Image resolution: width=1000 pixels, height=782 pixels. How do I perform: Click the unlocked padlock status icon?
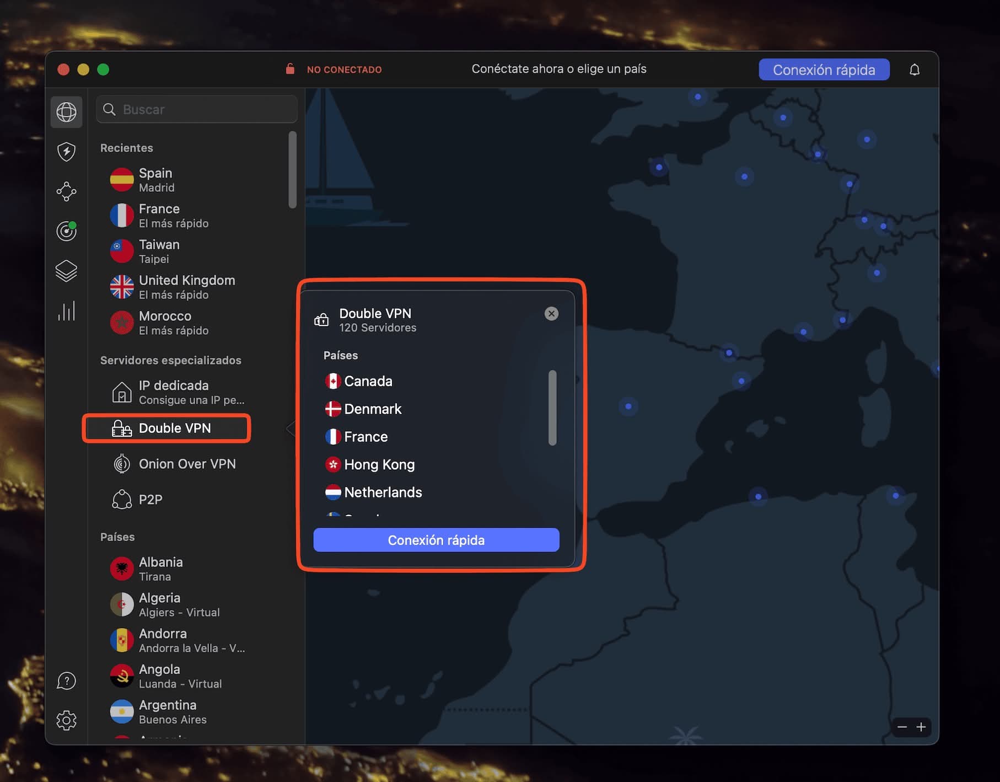pos(290,69)
